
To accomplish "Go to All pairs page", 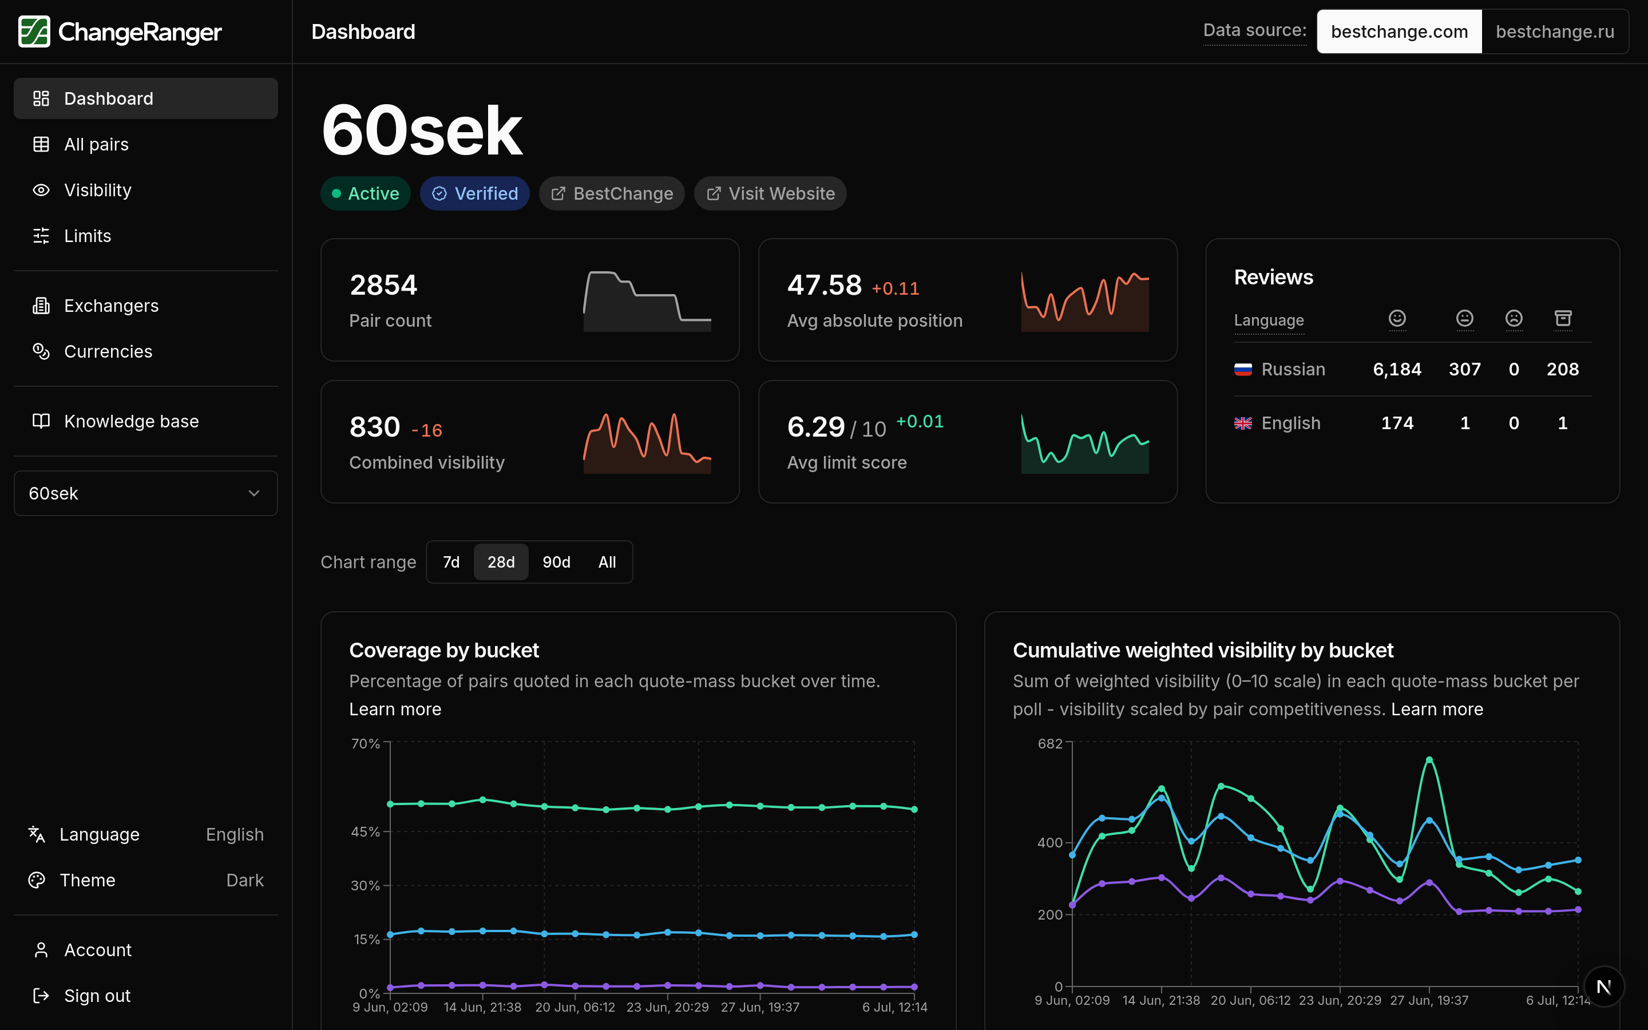I will coord(146,144).
